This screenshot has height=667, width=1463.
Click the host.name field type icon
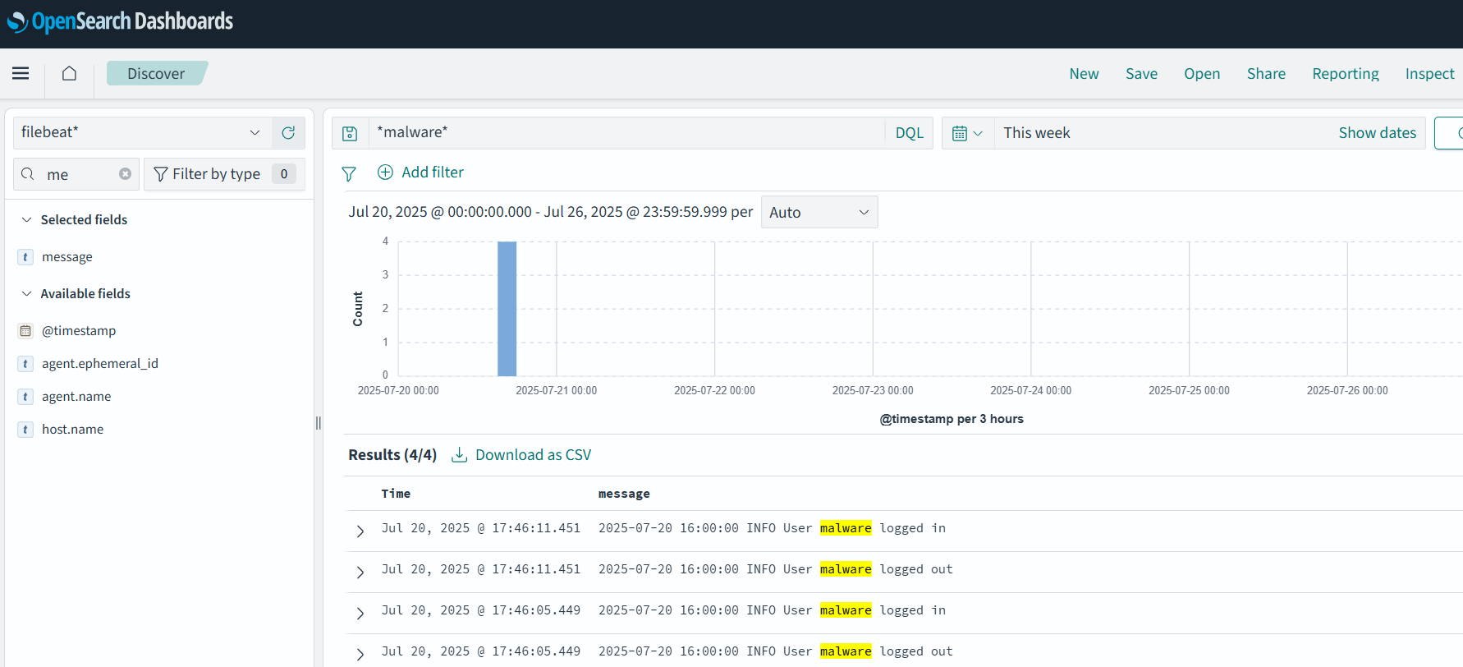coord(25,430)
